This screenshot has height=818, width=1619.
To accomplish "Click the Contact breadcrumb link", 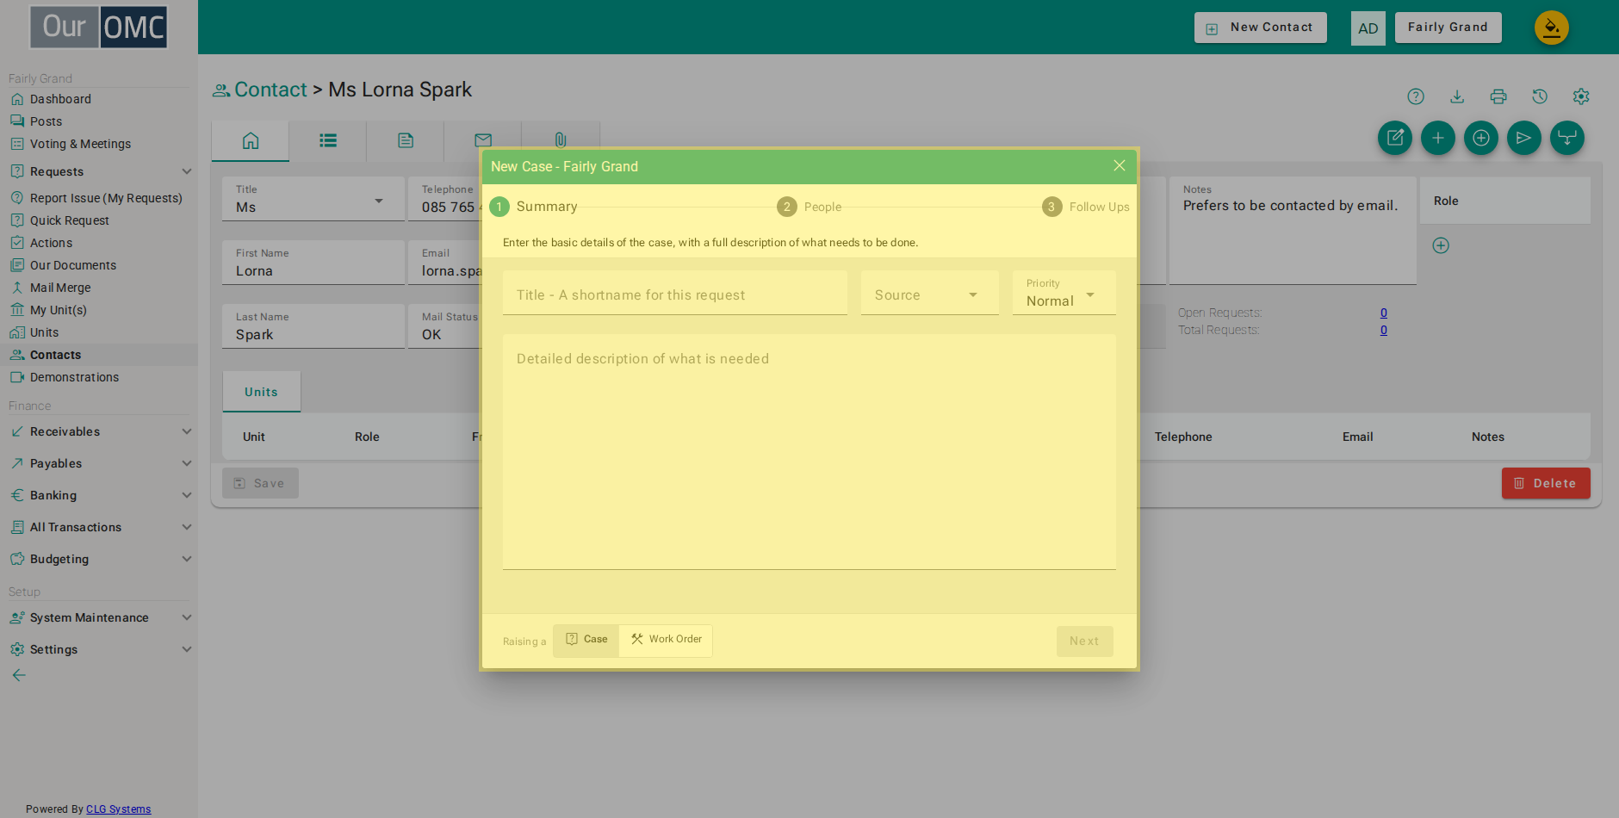I will [x=270, y=90].
